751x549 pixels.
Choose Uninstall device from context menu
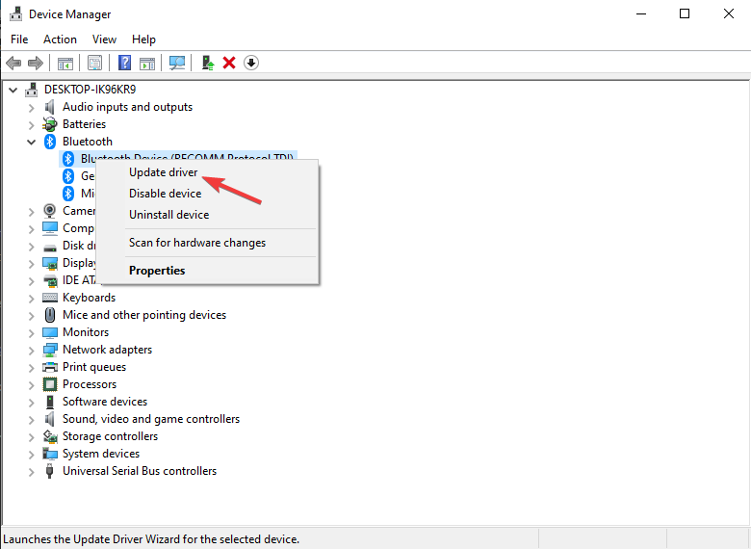207,215
